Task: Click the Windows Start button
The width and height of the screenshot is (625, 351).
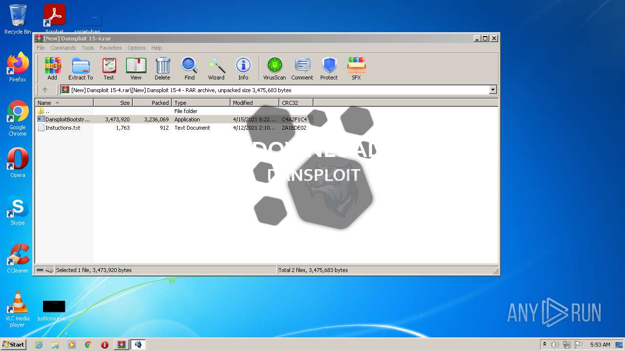Action: 13,344
